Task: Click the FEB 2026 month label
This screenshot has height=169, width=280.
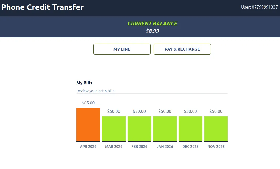Action: point(139,147)
